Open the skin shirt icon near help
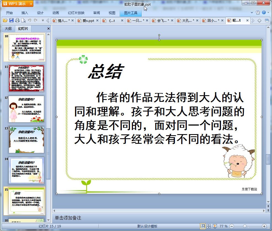This screenshot has height=231, width=272. tap(258, 12)
